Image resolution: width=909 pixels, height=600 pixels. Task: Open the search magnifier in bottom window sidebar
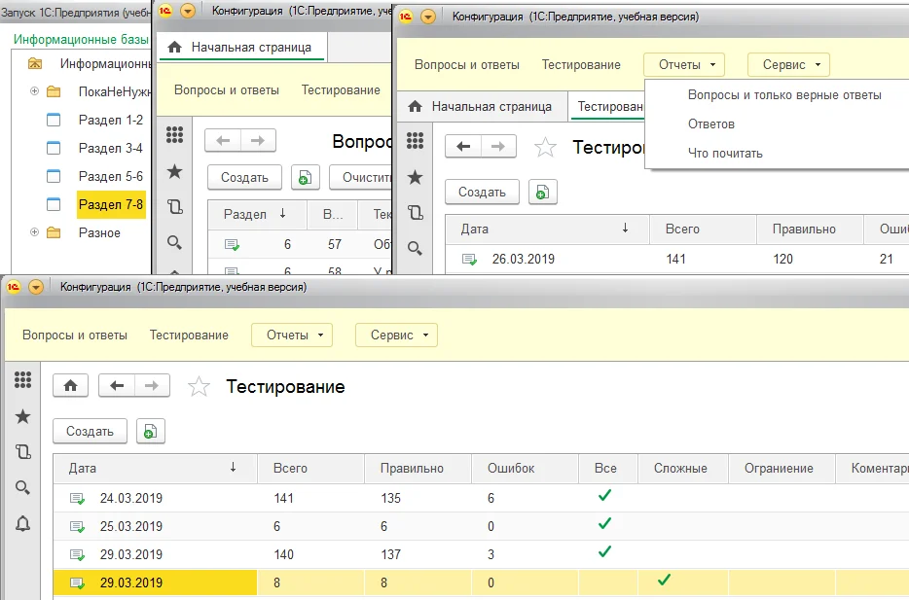point(22,488)
